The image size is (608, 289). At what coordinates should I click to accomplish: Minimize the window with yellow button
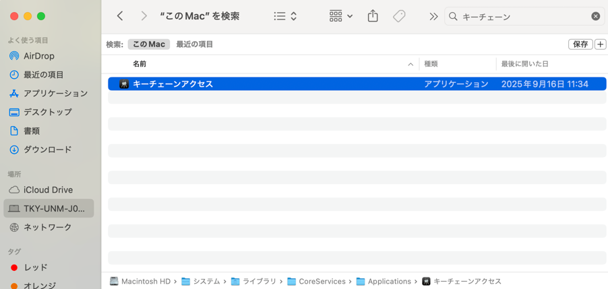click(x=28, y=16)
